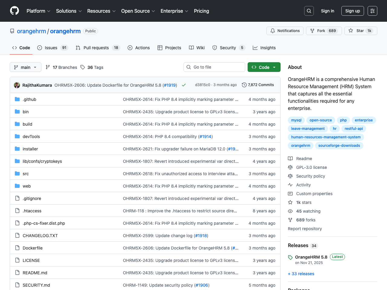Open the Resources menu chevron

click(114, 11)
